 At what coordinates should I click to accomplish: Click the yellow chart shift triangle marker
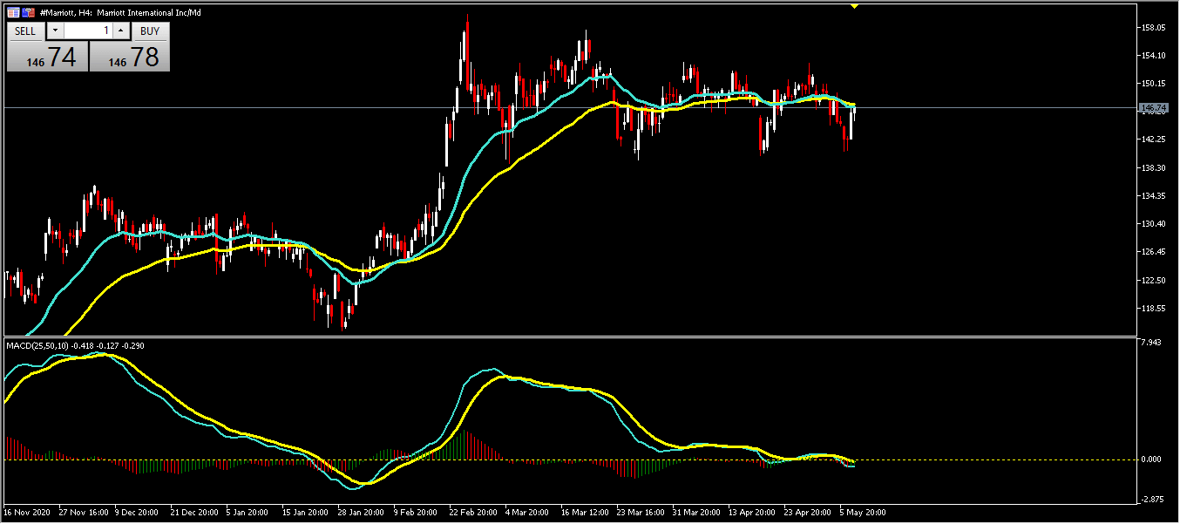pos(854,6)
